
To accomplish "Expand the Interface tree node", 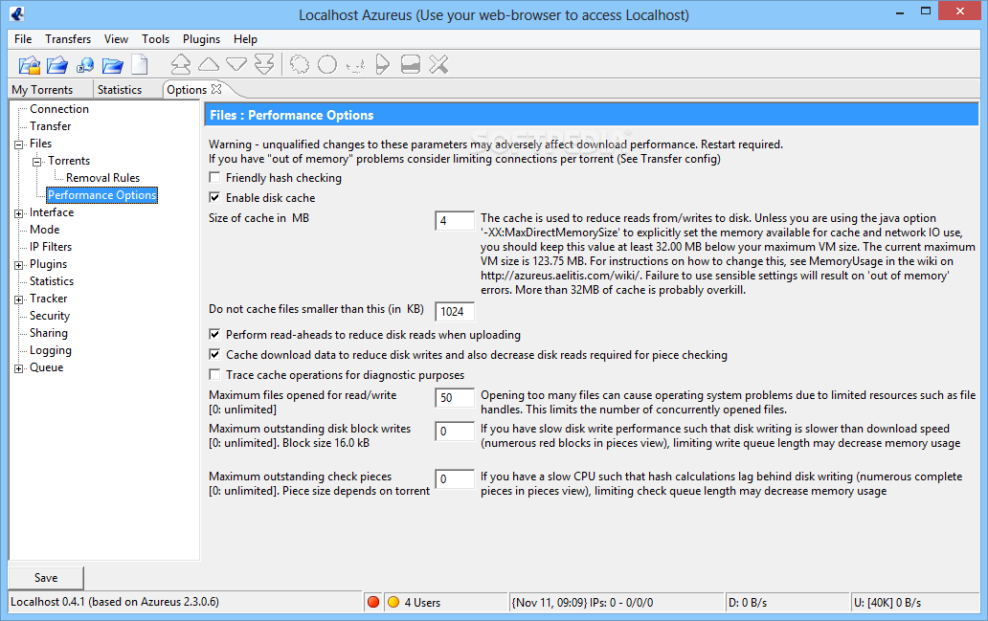I will [x=19, y=213].
